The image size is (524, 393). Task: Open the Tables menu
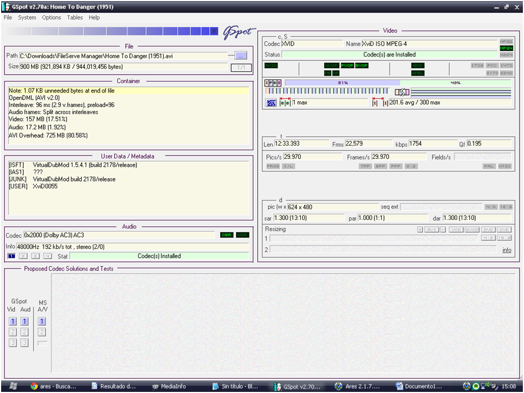(75, 18)
